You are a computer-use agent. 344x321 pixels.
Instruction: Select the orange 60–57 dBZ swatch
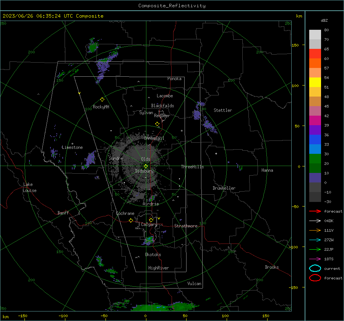pyautogui.click(x=315, y=63)
